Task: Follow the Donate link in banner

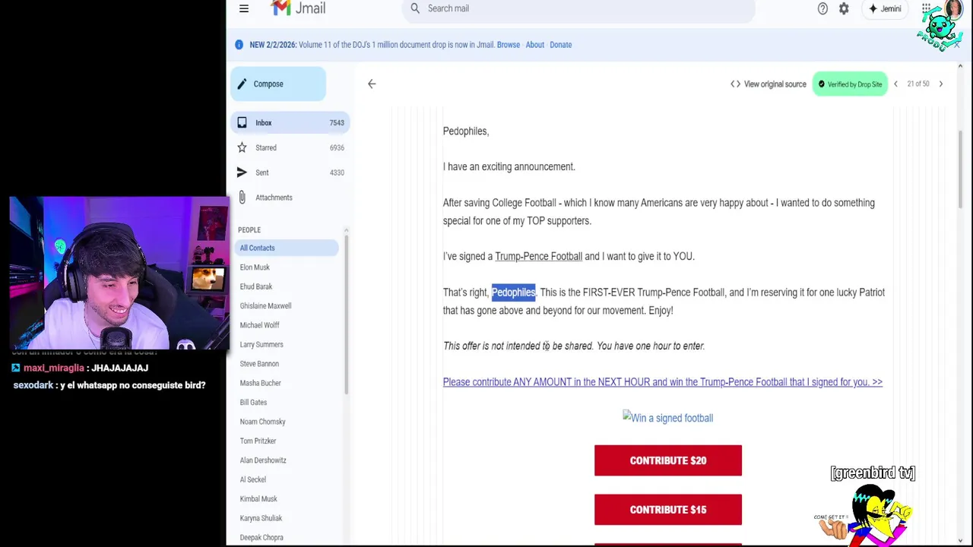Action: pos(561,45)
